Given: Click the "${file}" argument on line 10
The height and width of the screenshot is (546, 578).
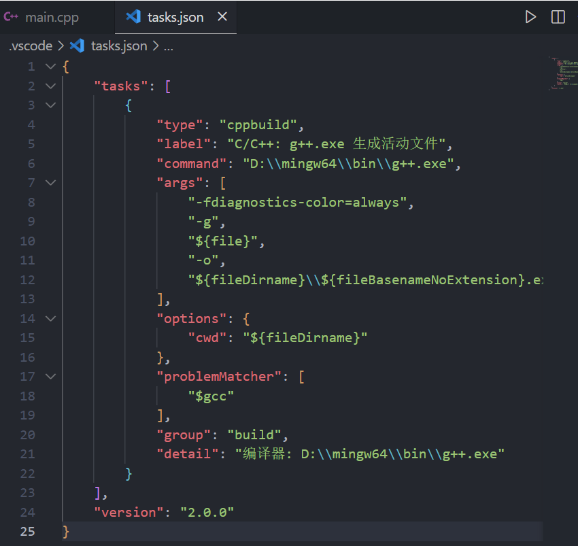Looking at the screenshot, I should [x=223, y=241].
